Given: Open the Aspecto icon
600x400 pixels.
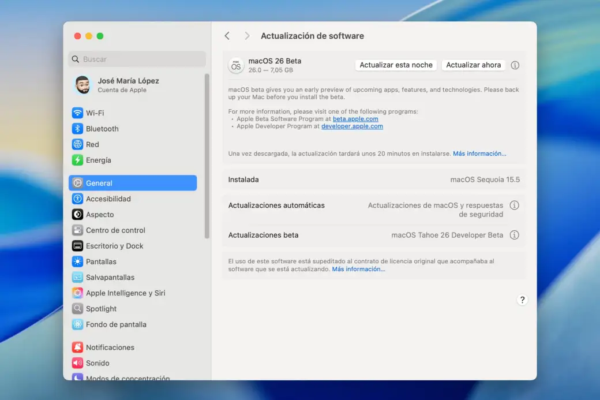Looking at the screenshot, I should tap(77, 214).
